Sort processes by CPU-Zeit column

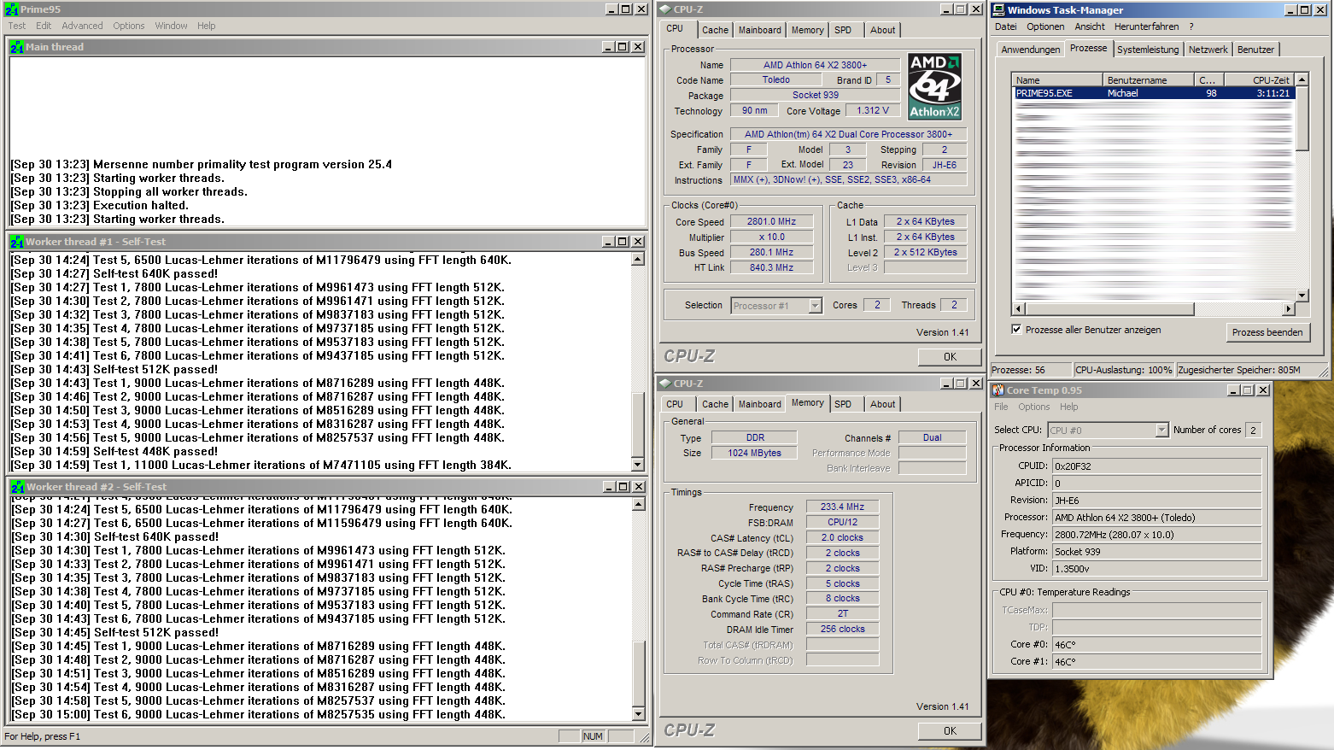click(x=1260, y=80)
